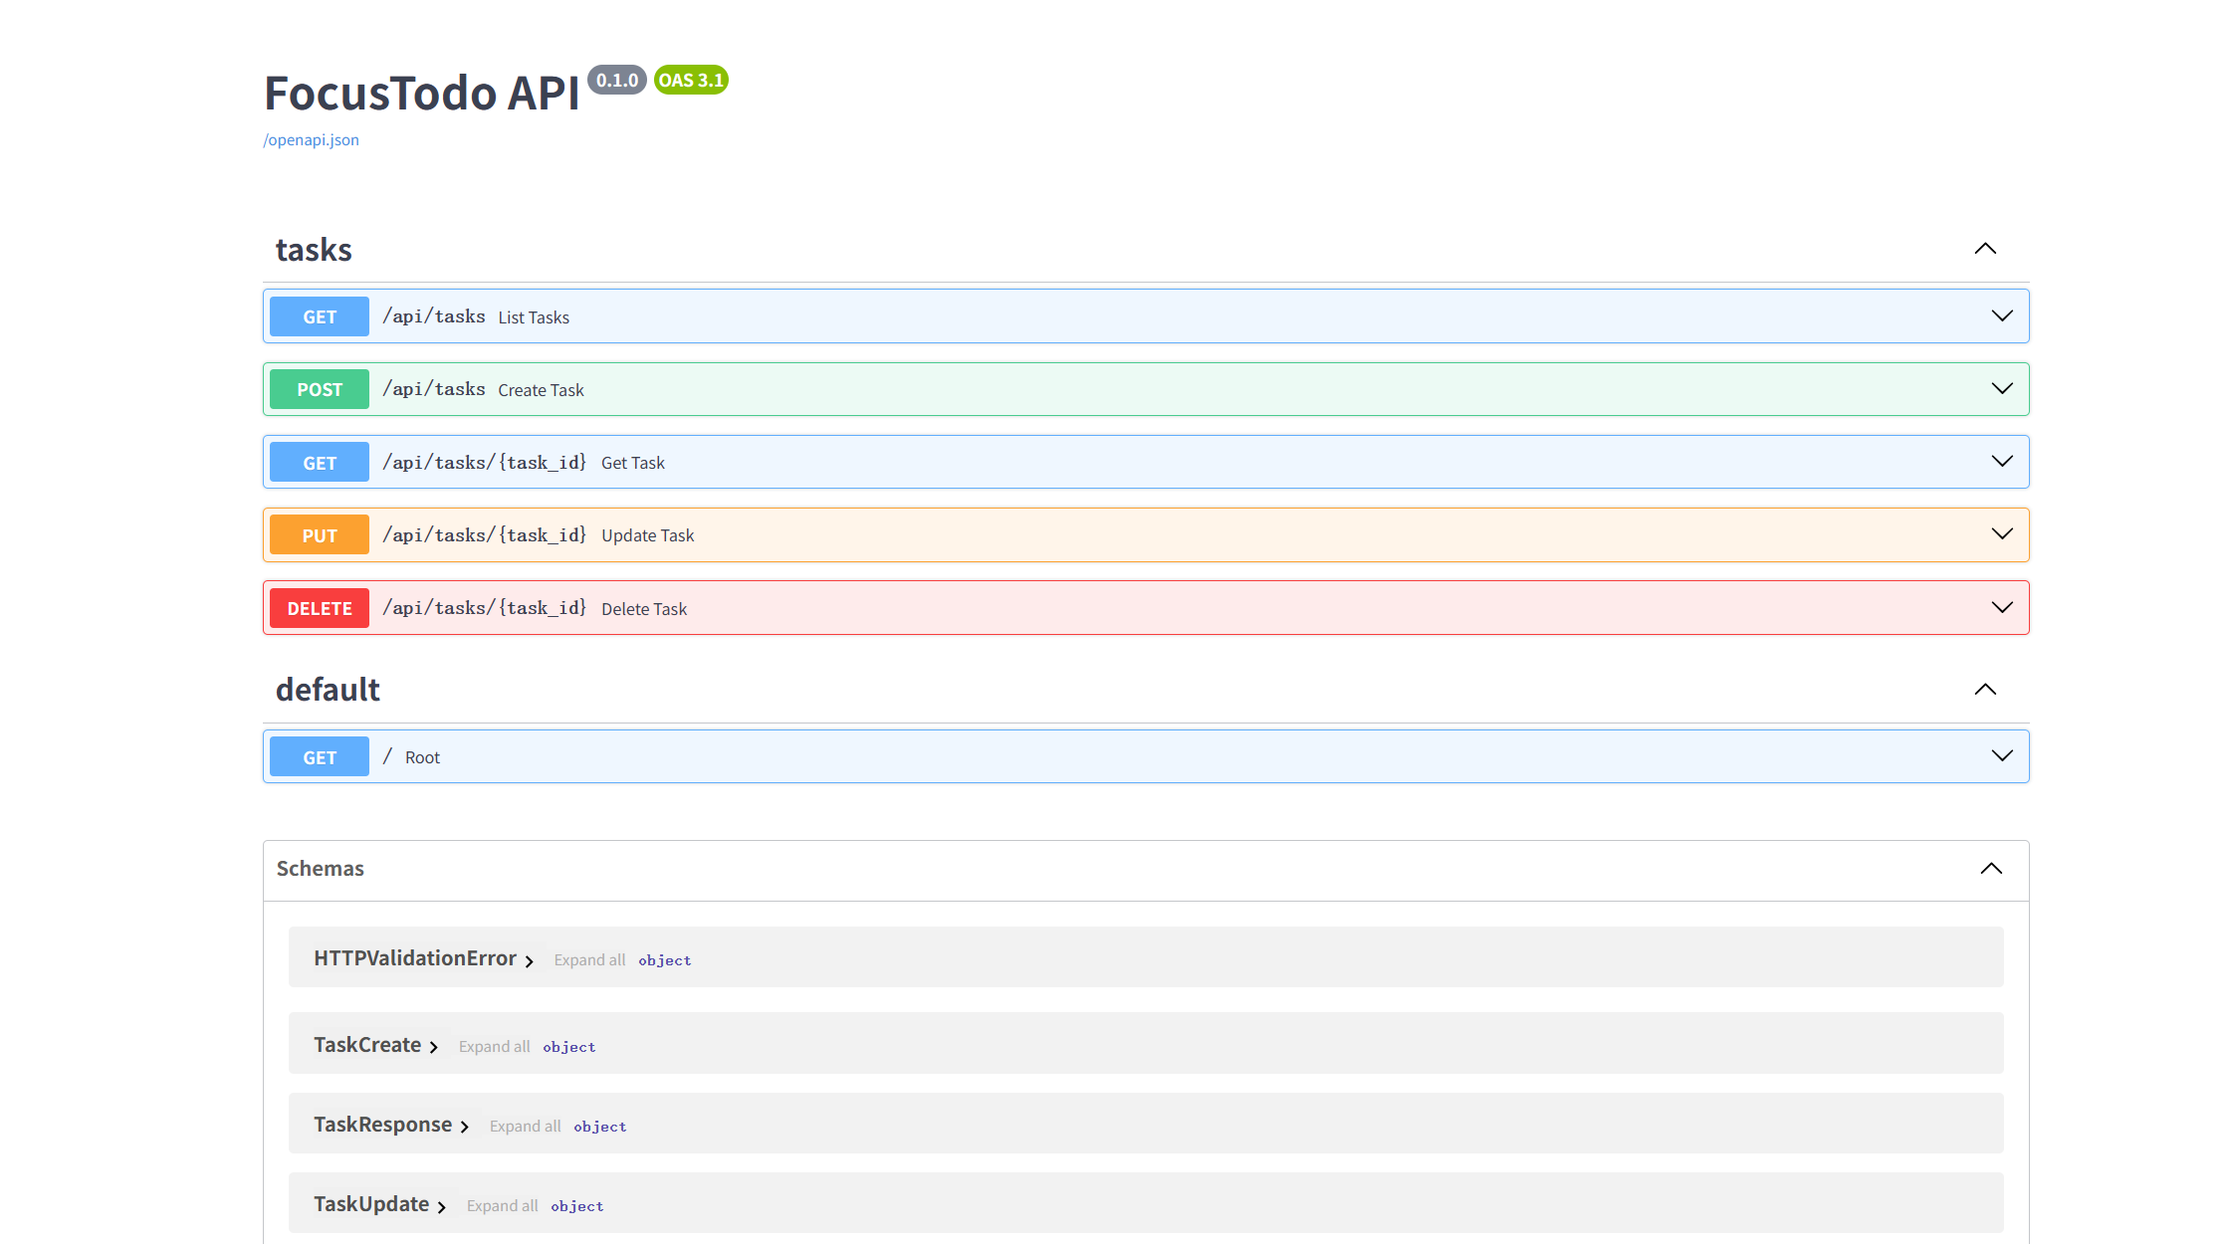Click the blue GET badge for List Tasks
The image size is (2222, 1244).
tap(320, 316)
